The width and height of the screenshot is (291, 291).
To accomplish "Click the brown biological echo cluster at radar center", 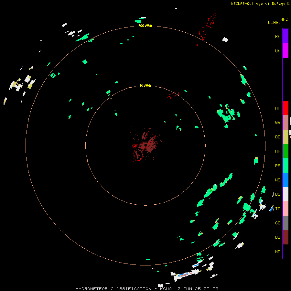I will click(x=146, y=145).
